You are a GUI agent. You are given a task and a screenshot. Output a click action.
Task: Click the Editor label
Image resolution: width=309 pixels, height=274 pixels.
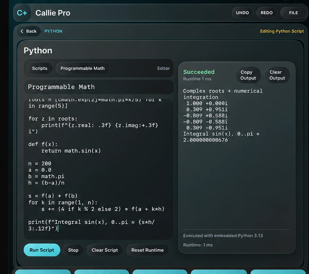point(164,68)
